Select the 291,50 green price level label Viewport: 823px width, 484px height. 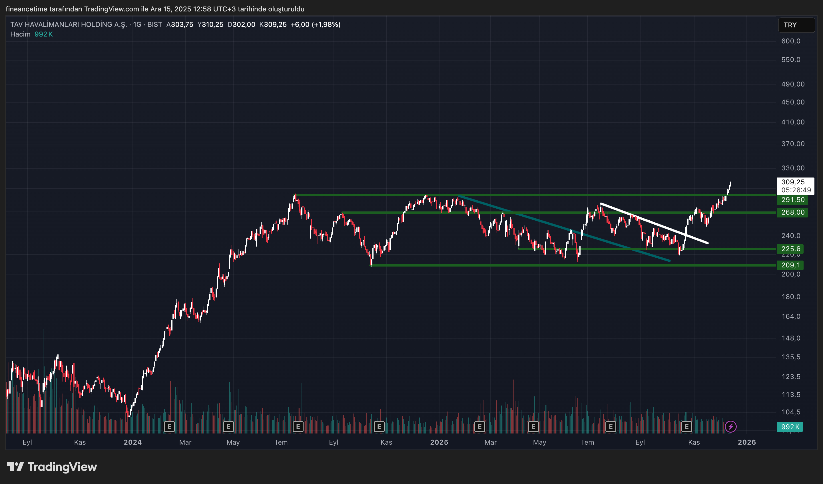pyautogui.click(x=792, y=200)
